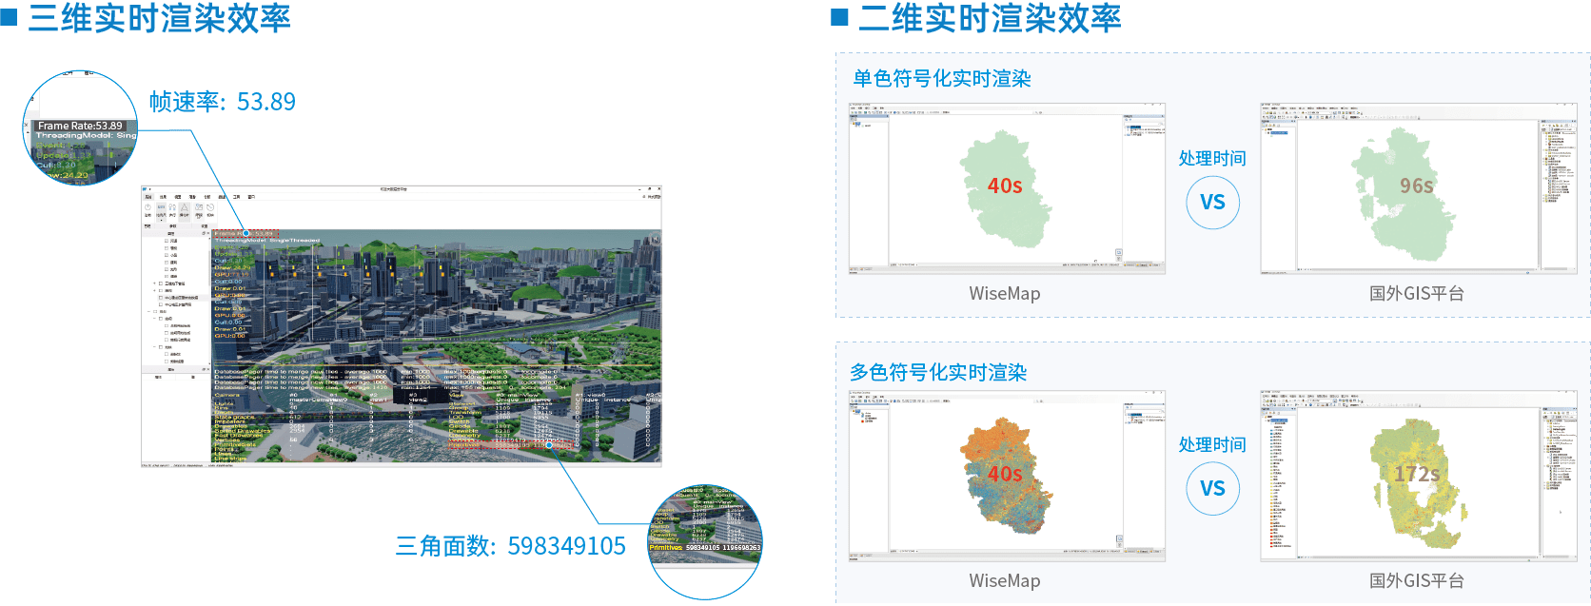Click the image layer icon beside the triangle tool
Screen dimensions: 1591x606
click(x=198, y=207)
